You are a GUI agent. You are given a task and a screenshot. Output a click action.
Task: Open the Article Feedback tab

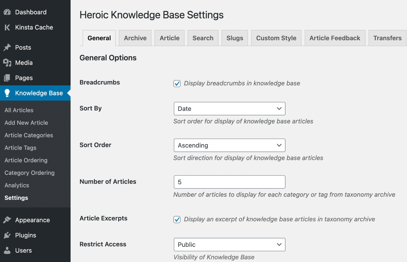click(335, 38)
